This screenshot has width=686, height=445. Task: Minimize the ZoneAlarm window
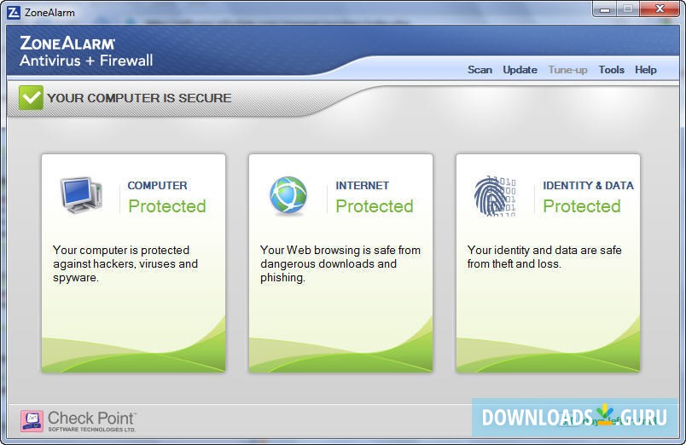605,9
